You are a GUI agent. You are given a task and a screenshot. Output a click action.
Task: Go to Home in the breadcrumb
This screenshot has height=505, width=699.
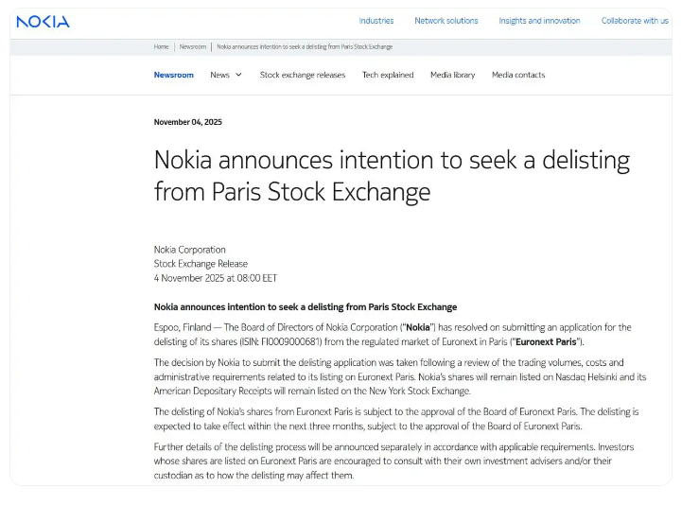(x=162, y=46)
